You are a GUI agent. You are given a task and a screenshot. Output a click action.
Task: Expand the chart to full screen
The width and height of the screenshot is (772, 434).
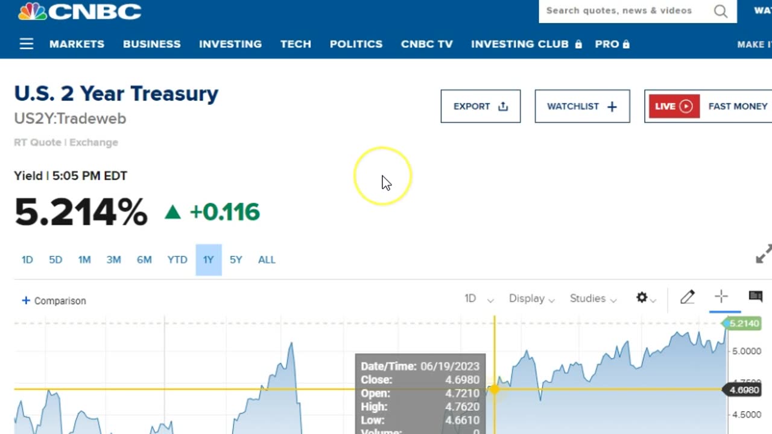(x=764, y=254)
